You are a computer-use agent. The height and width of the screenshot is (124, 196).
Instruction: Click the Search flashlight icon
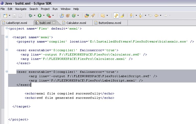click(93, 16)
